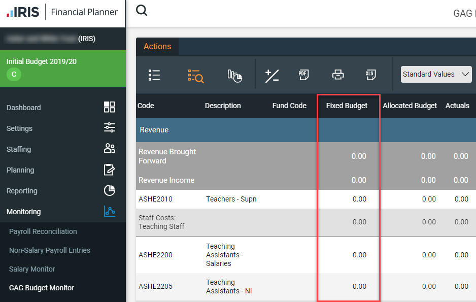Select Non-Salary Payroll Entries
Screen dimensions: 476x302
click(x=50, y=250)
